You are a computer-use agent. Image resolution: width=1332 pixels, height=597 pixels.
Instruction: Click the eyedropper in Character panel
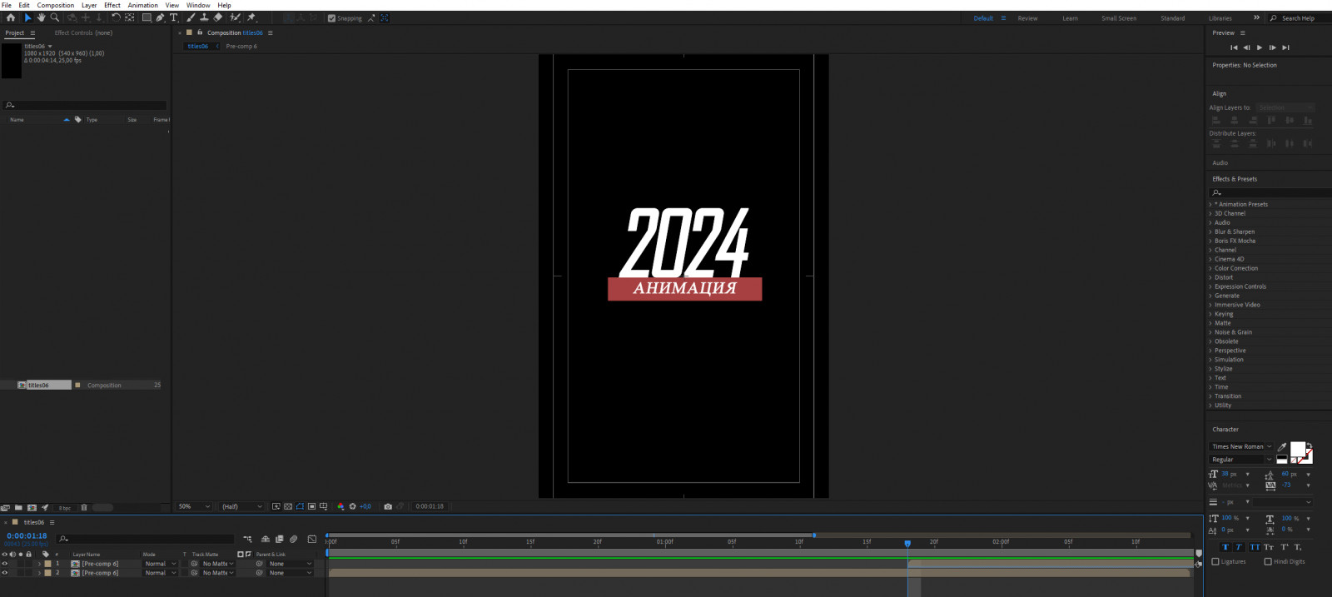point(1282,447)
